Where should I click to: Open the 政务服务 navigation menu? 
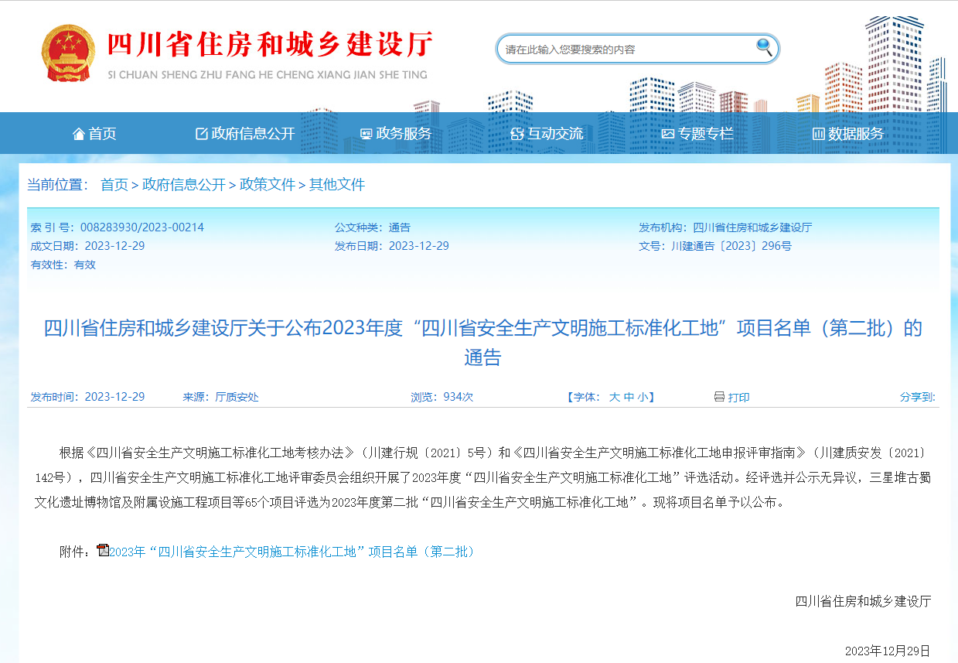(404, 134)
